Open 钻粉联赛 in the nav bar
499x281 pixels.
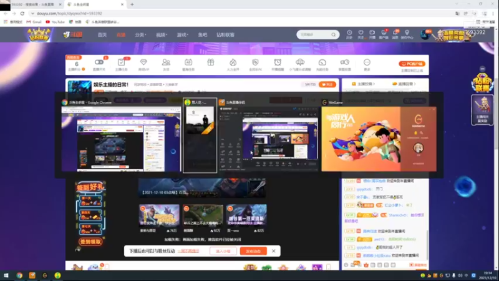[225, 35]
